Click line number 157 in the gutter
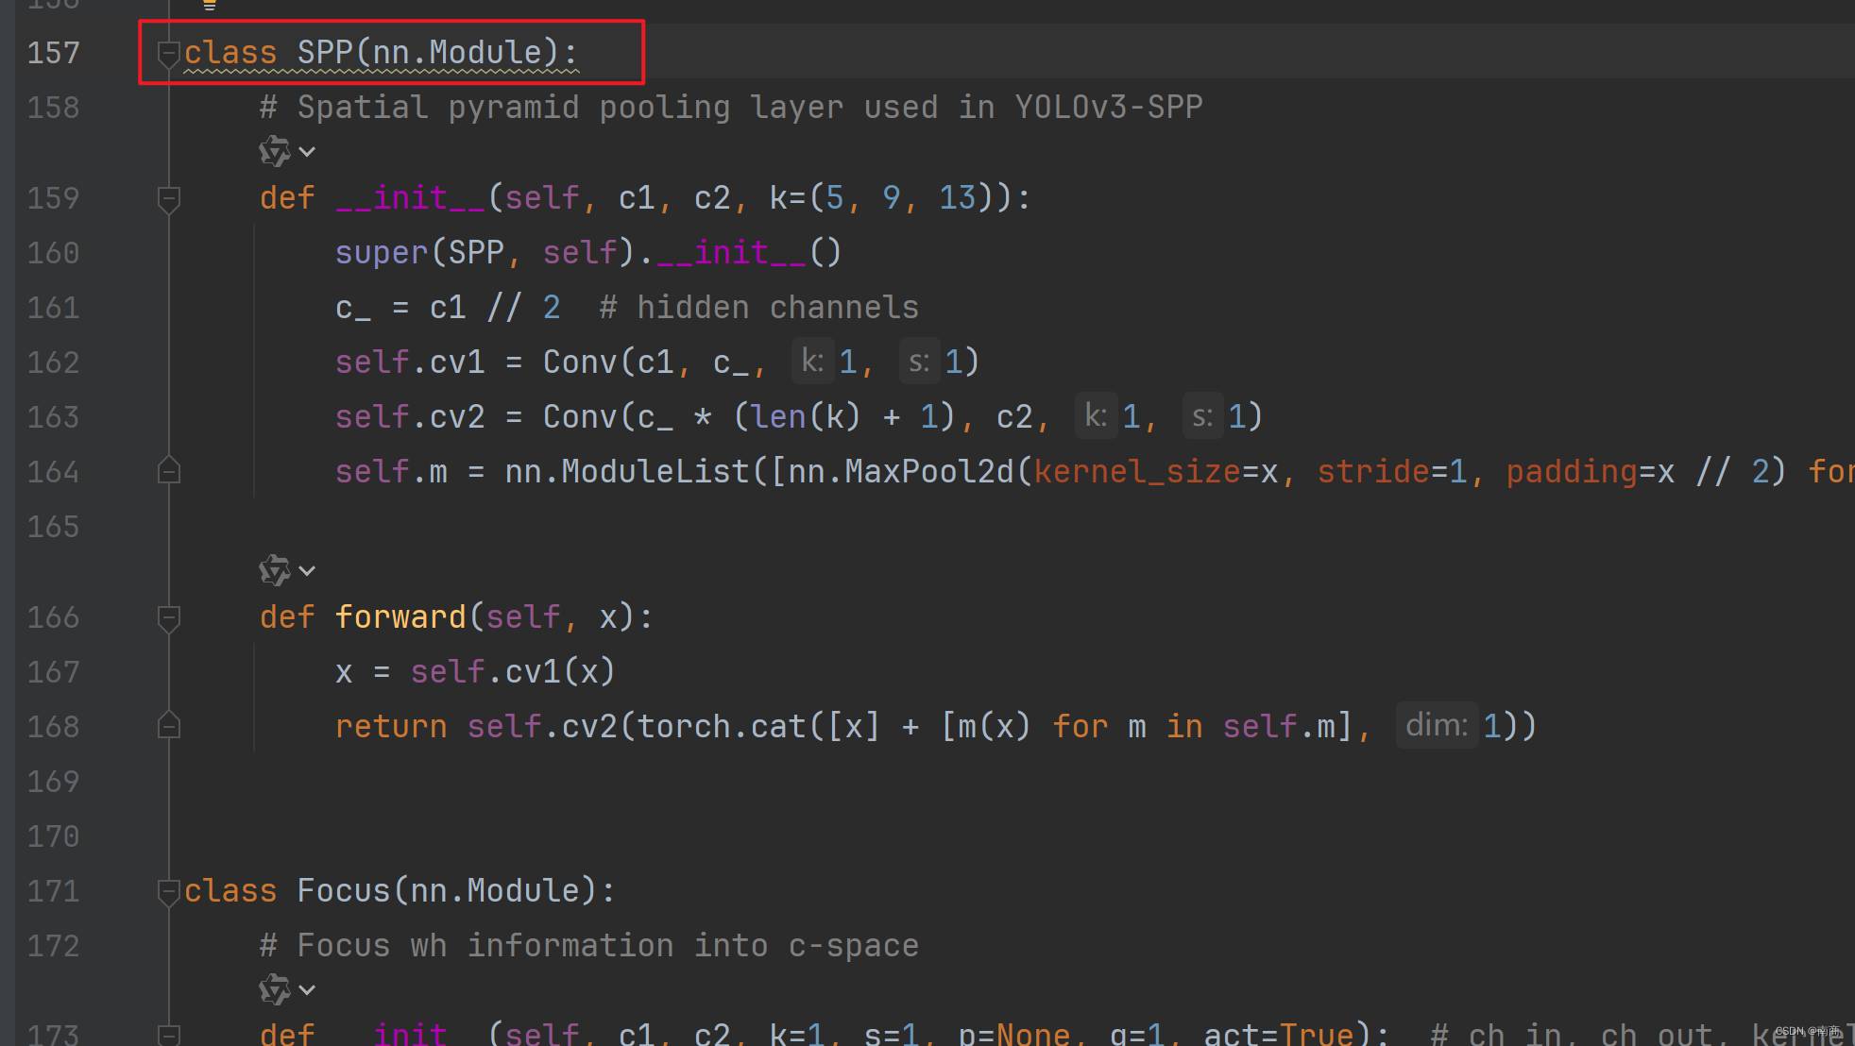1855x1046 pixels. point(53,54)
